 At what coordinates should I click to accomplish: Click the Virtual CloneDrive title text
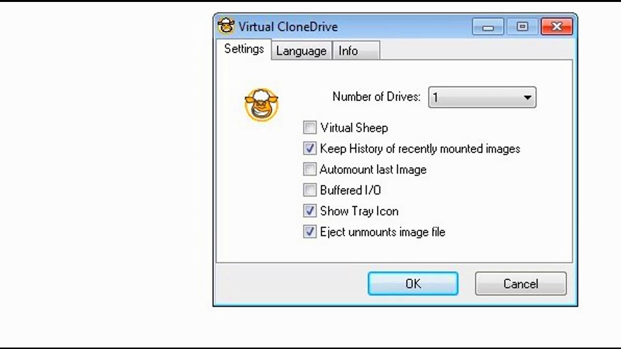point(288,27)
